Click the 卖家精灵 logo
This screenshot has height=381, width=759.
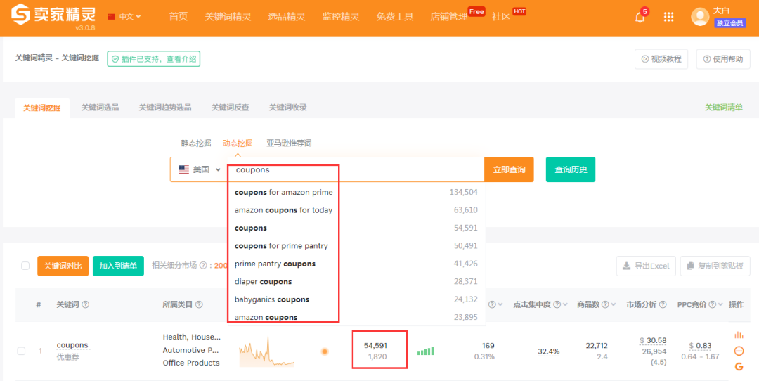53,15
